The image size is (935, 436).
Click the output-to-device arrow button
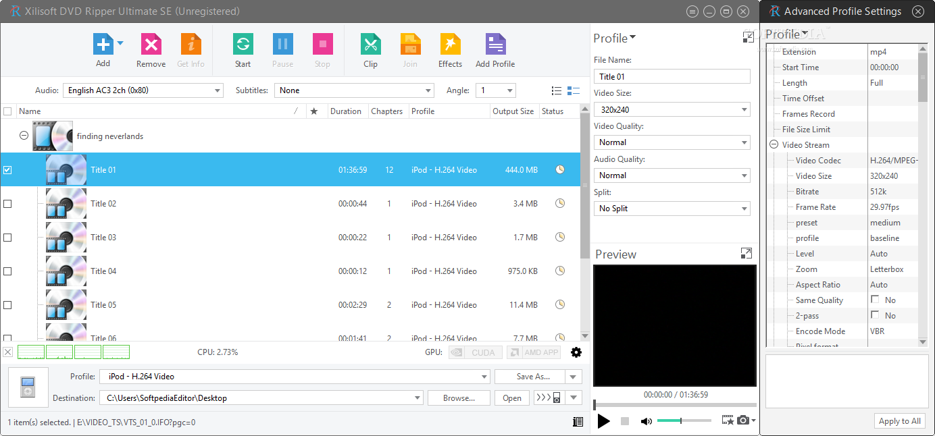coord(548,398)
